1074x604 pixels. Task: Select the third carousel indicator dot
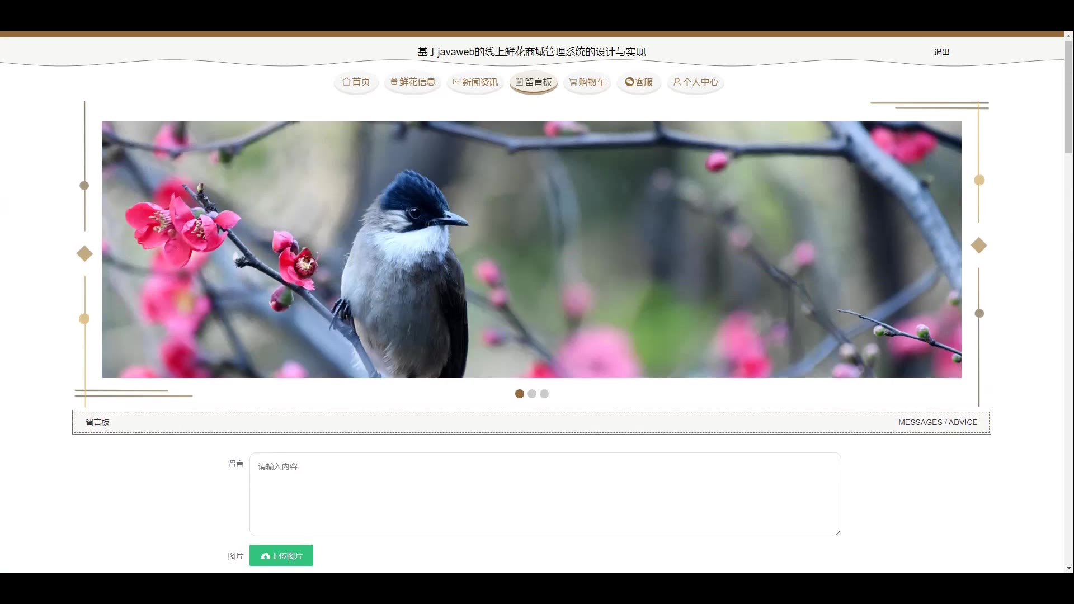544,394
